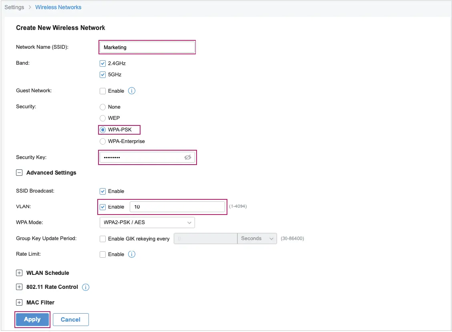Expand the MAC Filter section via plus icon

[19, 302]
